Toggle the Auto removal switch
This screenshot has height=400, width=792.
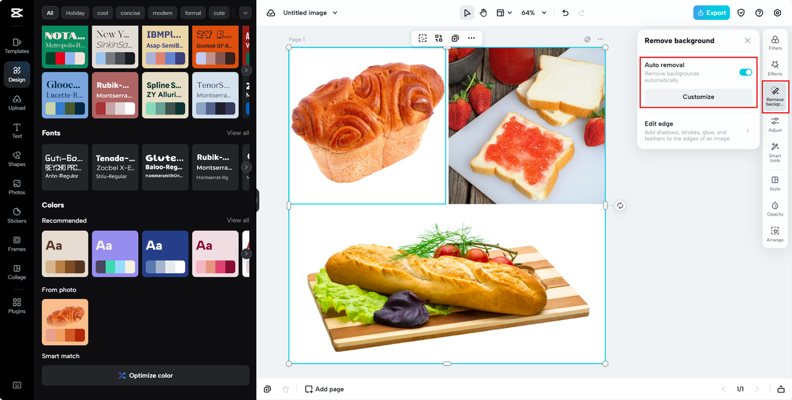tap(746, 72)
